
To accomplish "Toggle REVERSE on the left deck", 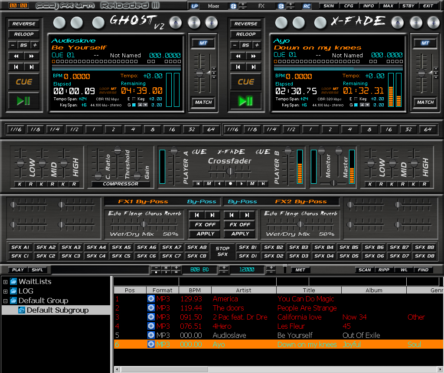I will [24, 23].
